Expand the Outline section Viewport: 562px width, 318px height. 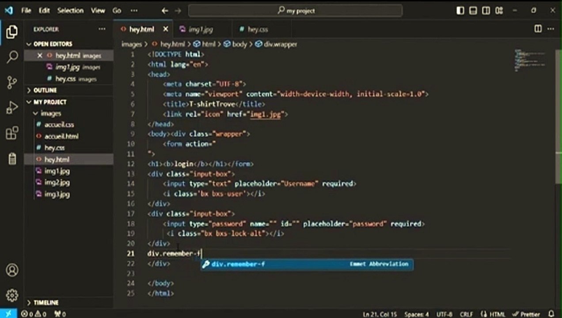click(x=69, y=90)
